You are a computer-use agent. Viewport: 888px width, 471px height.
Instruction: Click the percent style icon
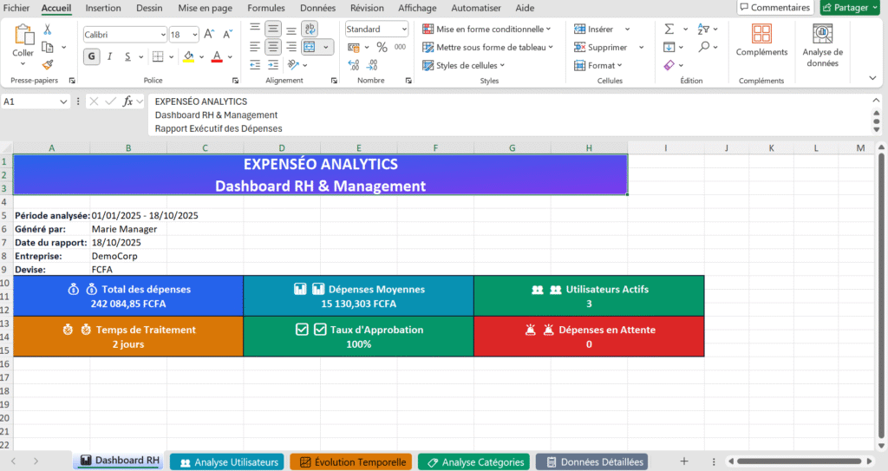pyautogui.click(x=382, y=47)
